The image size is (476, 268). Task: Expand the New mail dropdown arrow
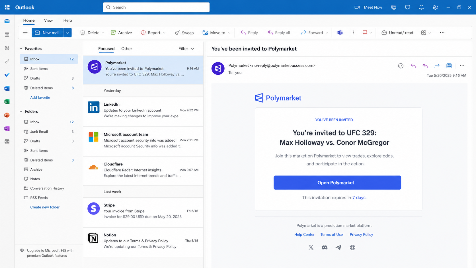click(x=67, y=32)
